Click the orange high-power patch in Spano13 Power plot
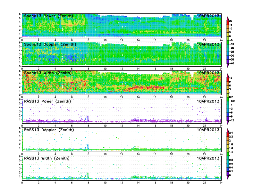Image resolution: width=254 pixels, height=196 pixels. pos(68,25)
